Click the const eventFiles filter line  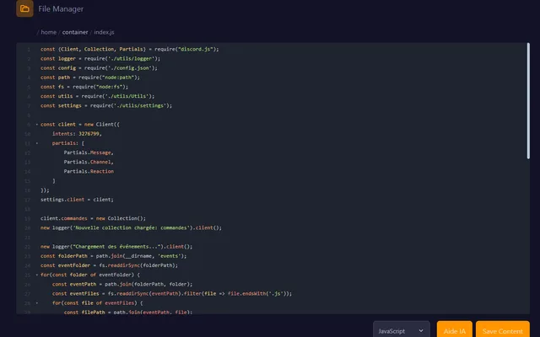172,294
